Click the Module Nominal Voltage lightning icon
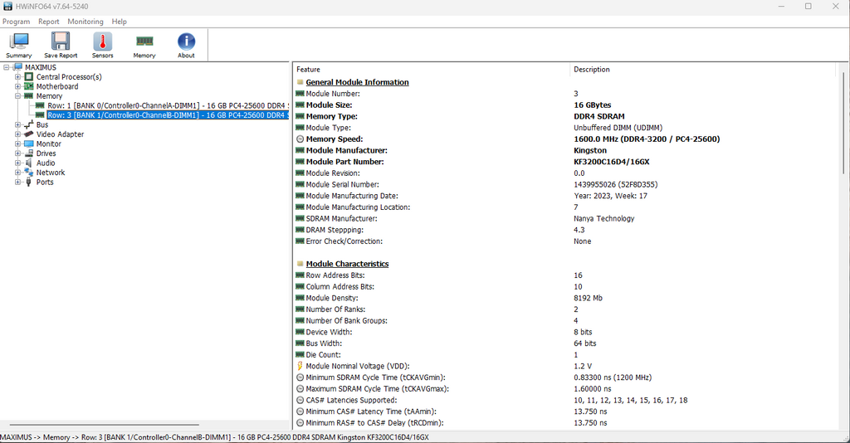The image size is (850, 443). click(300, 366)
